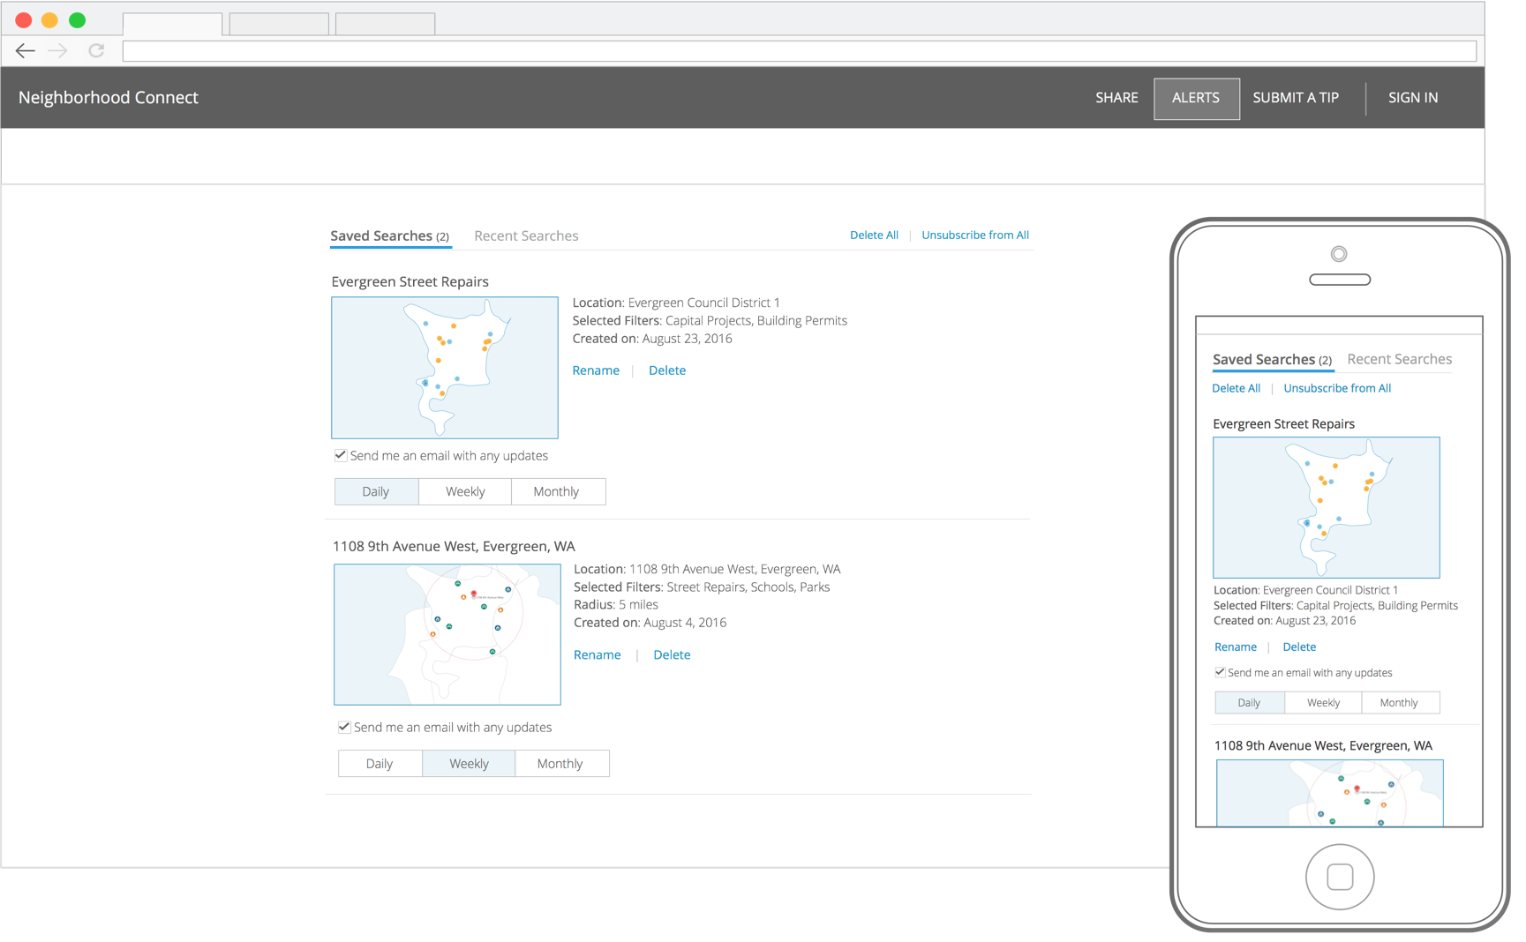This screenshot has height=942, width=1526.
Task: Uncheck email updates for 1108 9th Avenue West
Action: [x=344, y=727]
